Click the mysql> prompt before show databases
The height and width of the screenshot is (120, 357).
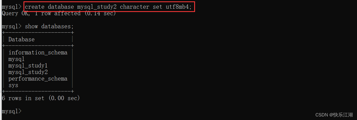pyautogui.click(x=11, y=26)
